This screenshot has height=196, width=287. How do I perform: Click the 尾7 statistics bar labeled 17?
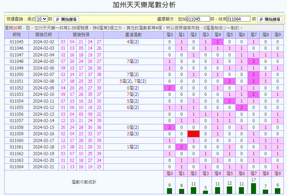click(x=253, y=189)
